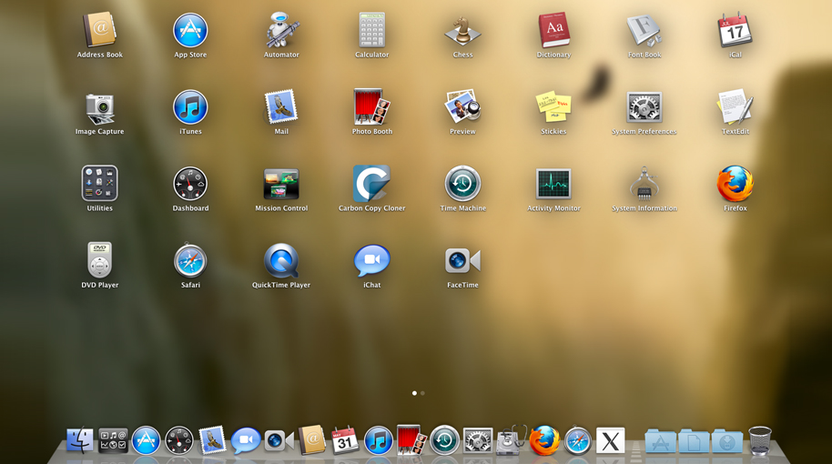
Task: Open Safari from the Launchpad grid
Action: pyautogui.click(x=190, y=260)
